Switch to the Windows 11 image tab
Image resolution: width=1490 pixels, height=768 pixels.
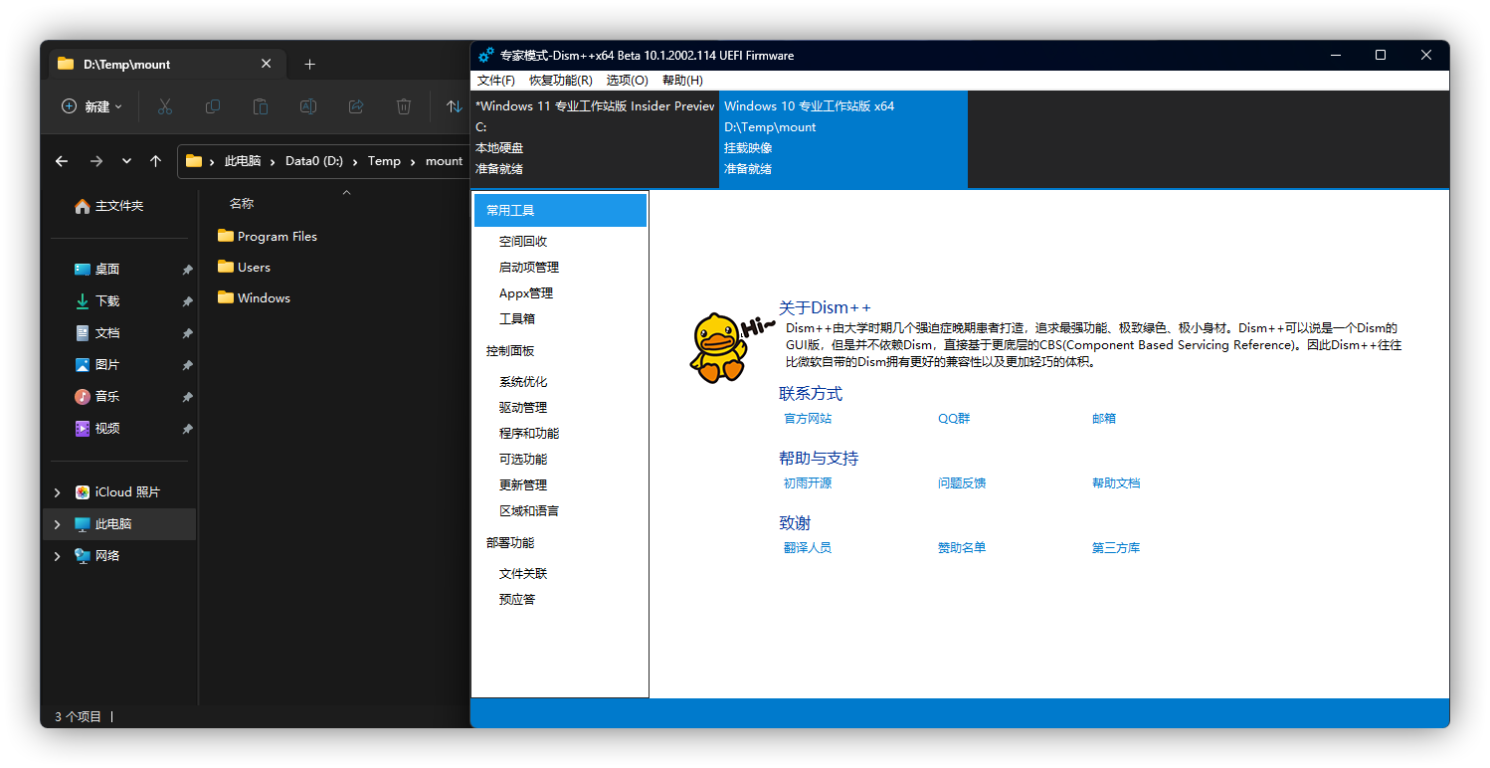point(594,139)
